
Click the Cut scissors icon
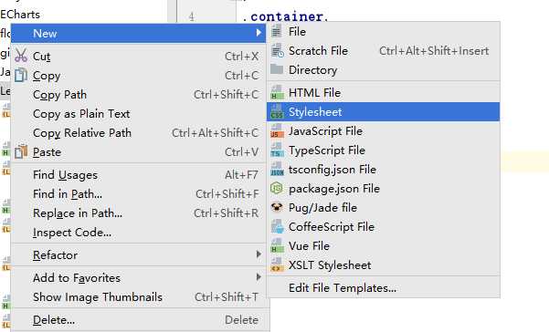(x=21, y=56)
